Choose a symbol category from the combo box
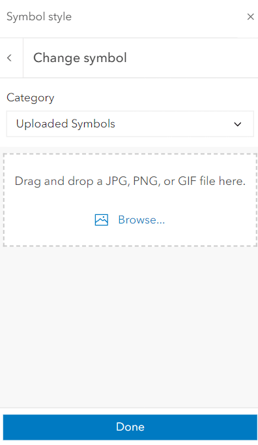Screen dimensions: 258x445 click(130, 124)
